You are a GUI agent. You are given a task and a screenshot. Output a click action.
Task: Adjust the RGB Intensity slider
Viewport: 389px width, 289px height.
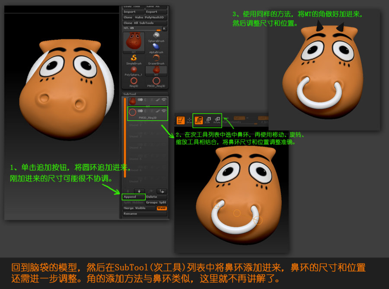click(239, 122)
